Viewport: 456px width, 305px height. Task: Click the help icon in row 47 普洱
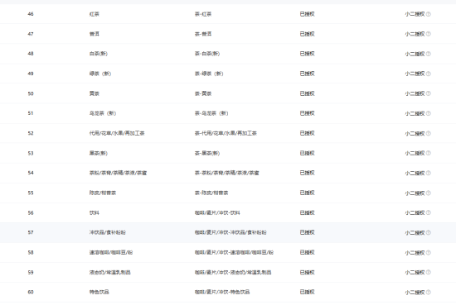pos(429,34)
